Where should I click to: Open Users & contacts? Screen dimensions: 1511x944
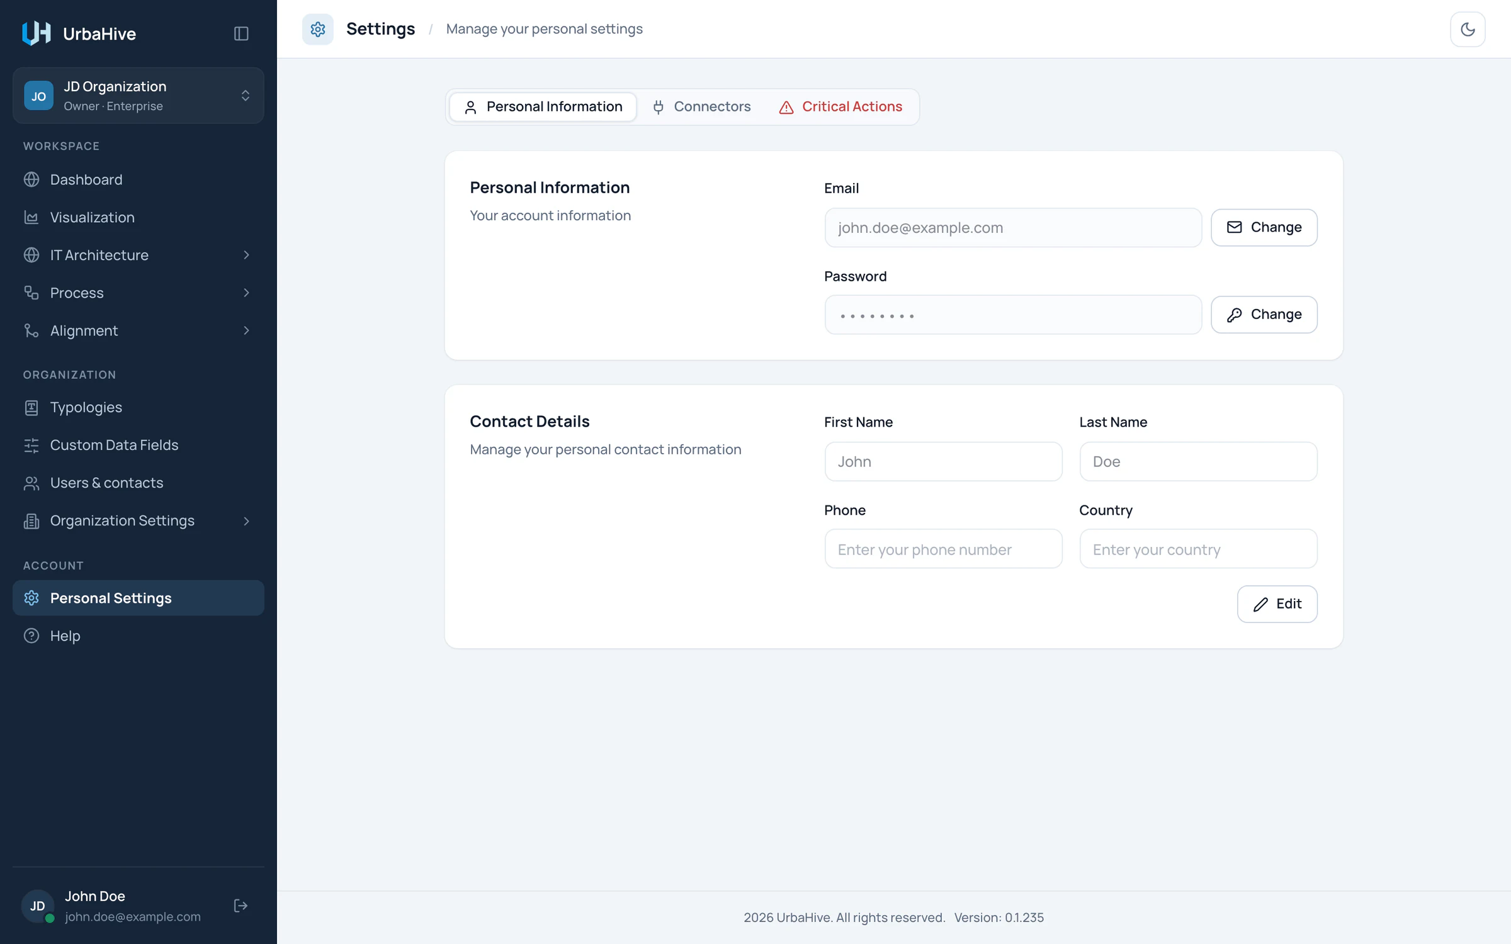tap(139, 483)
